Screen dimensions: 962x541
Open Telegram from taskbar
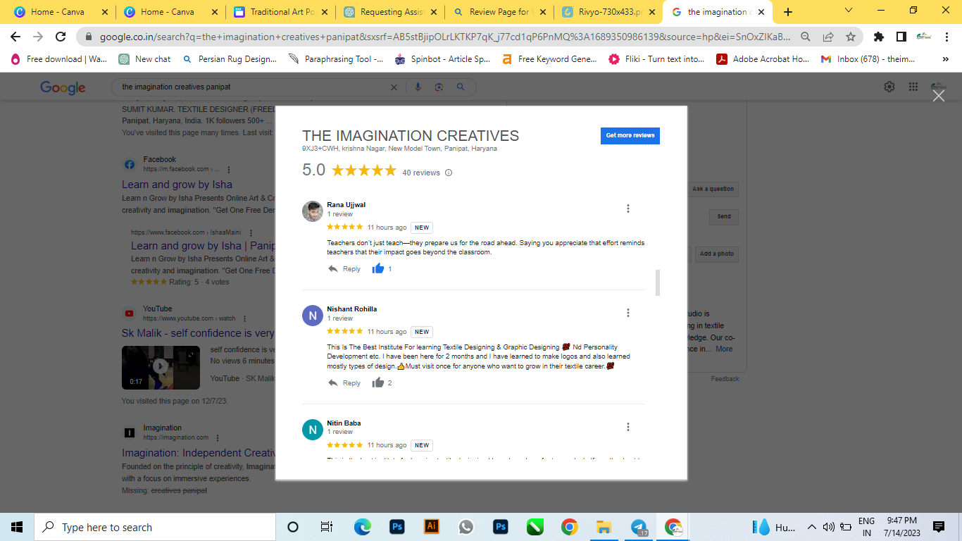[x=639, y=527]
